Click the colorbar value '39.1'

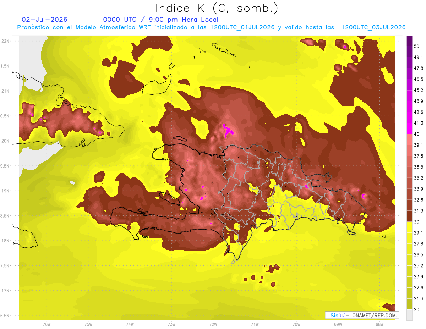pyautogui.click(x=419, y=145)
